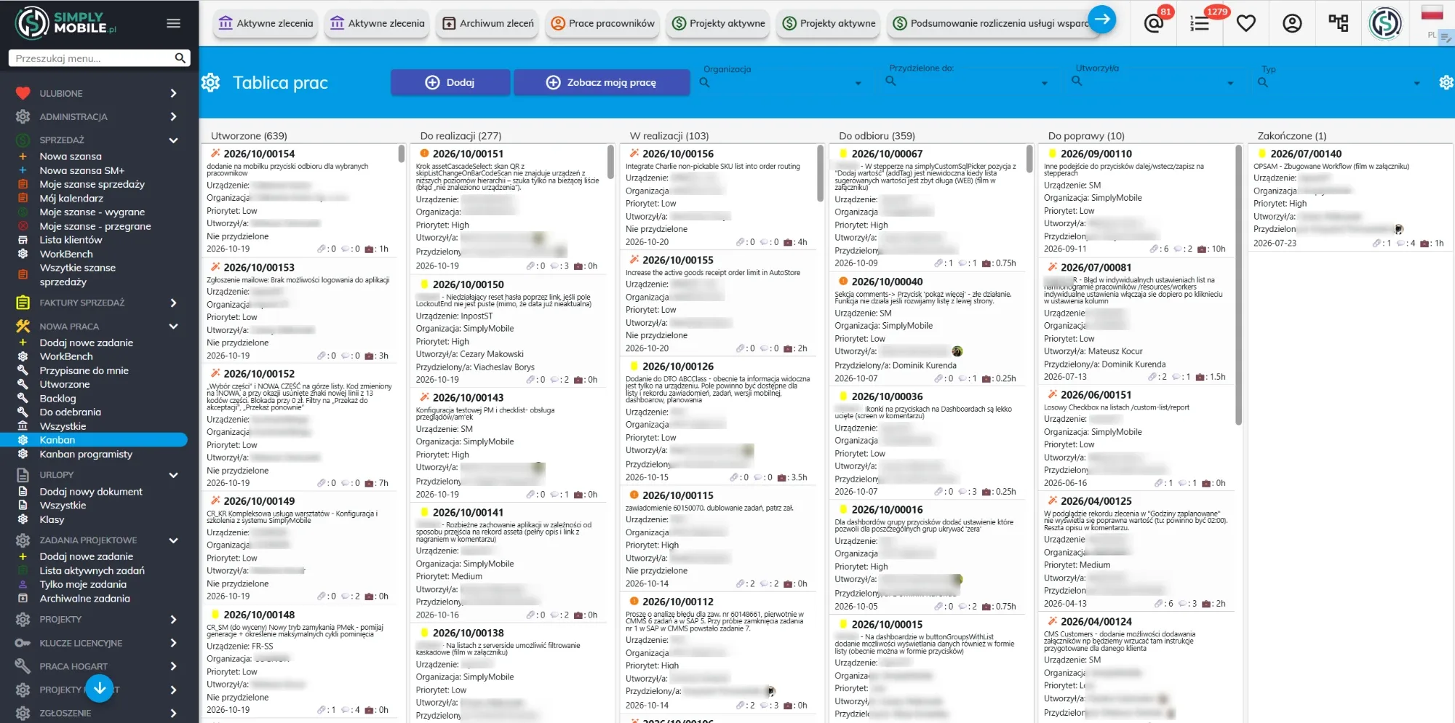Click the blue right-arrow tab scroll button

point(1103,20)
